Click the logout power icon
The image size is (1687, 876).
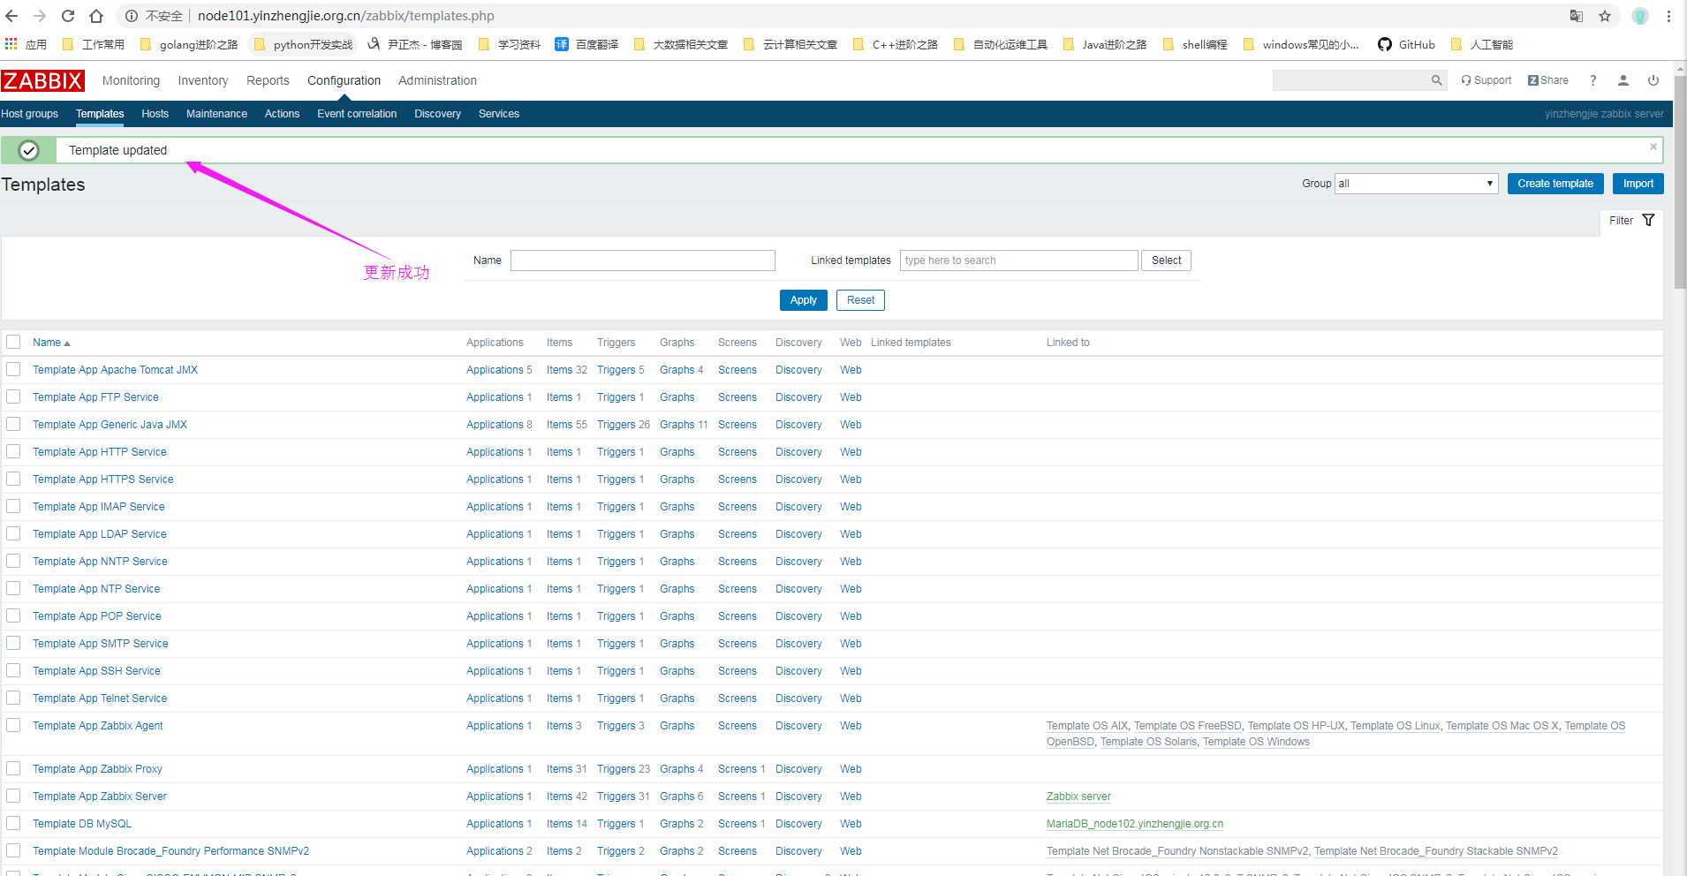(1653, 80)
